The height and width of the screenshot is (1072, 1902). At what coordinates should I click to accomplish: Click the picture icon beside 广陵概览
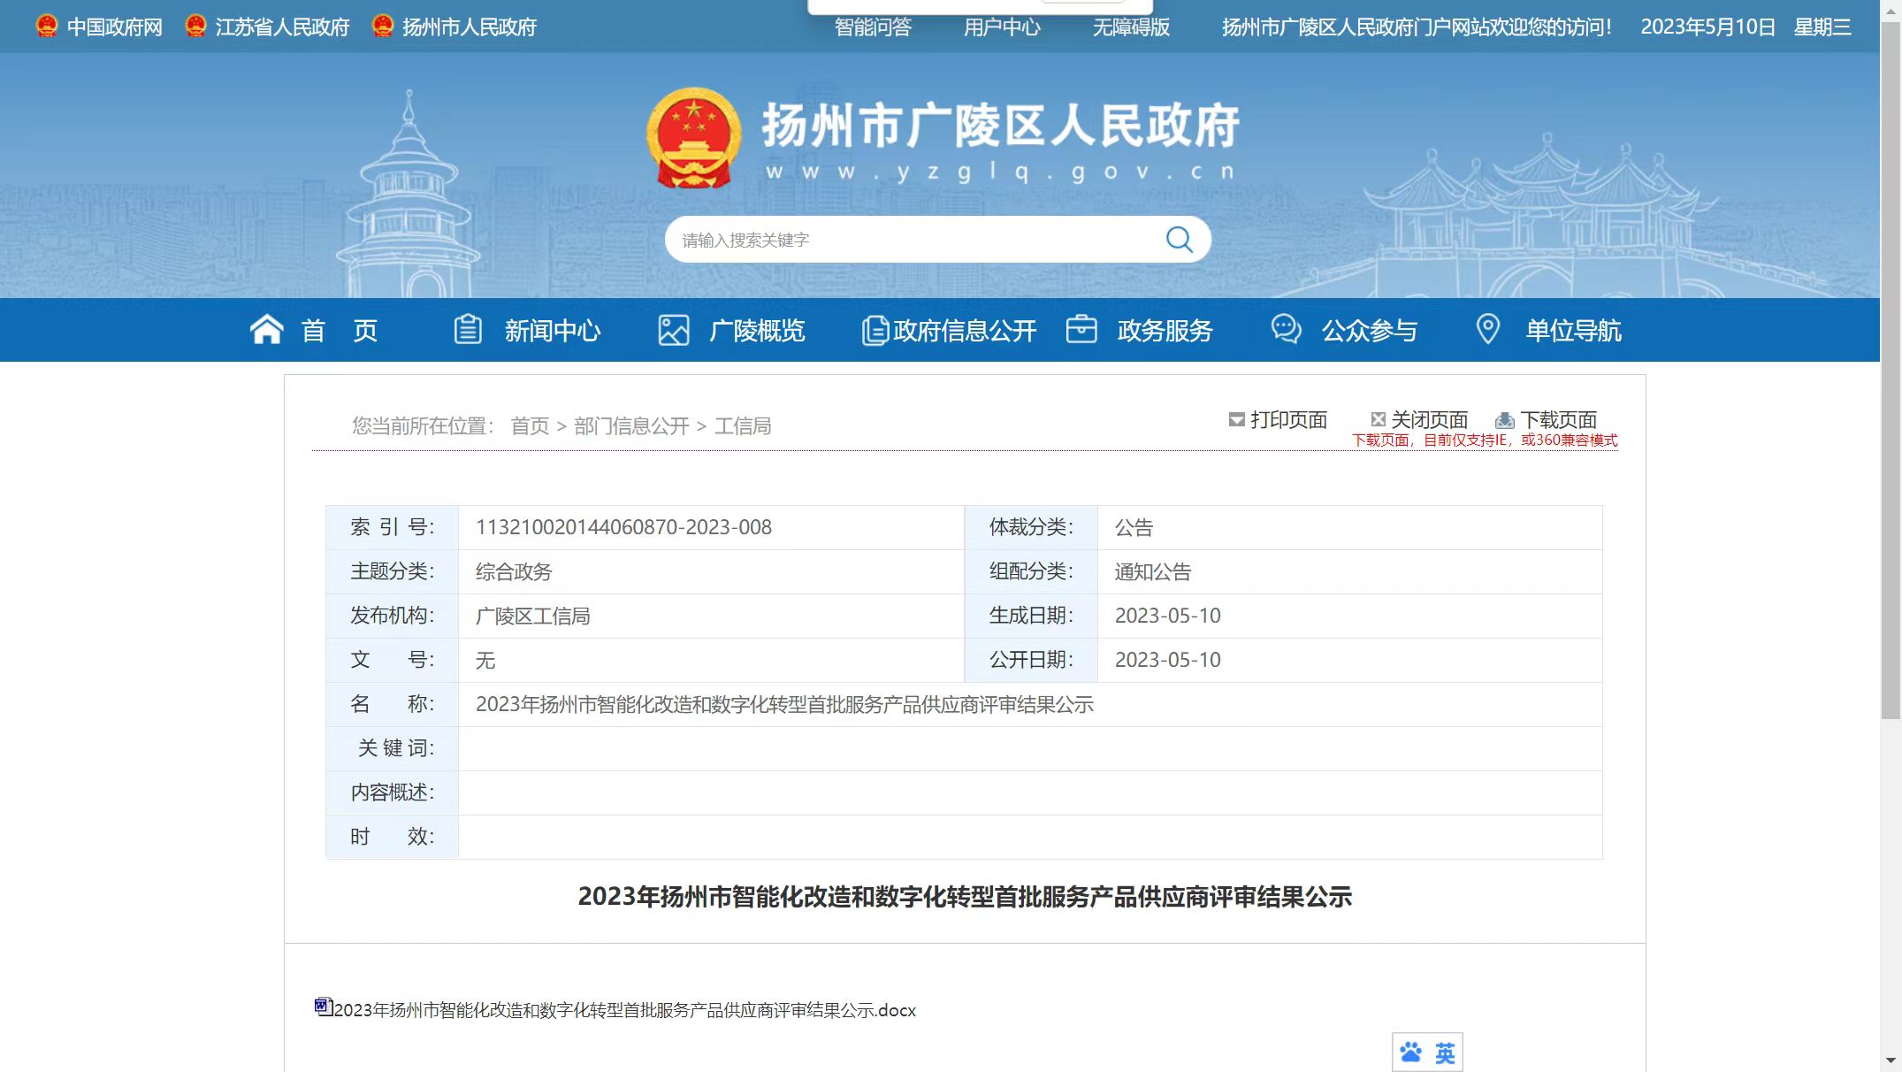click(x=673, y=330)
